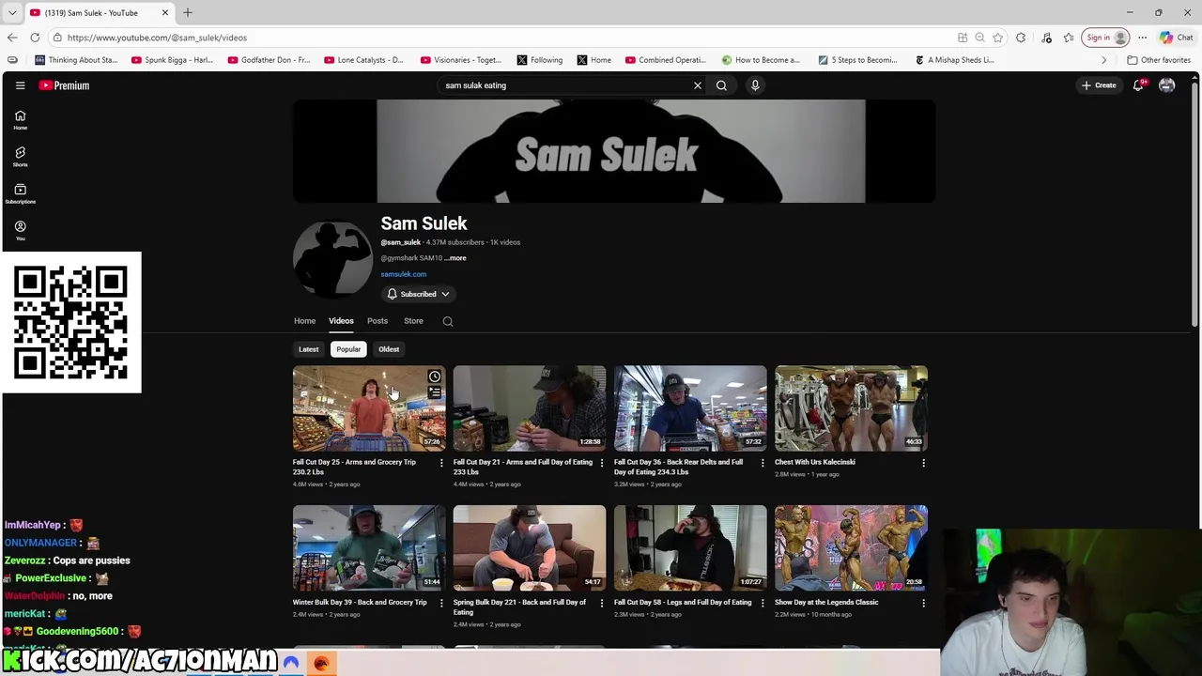Open options menu for Fall Cut Day 21
Image resolution: width=1202 pixels, height=676 pixels.
point(602,462)
